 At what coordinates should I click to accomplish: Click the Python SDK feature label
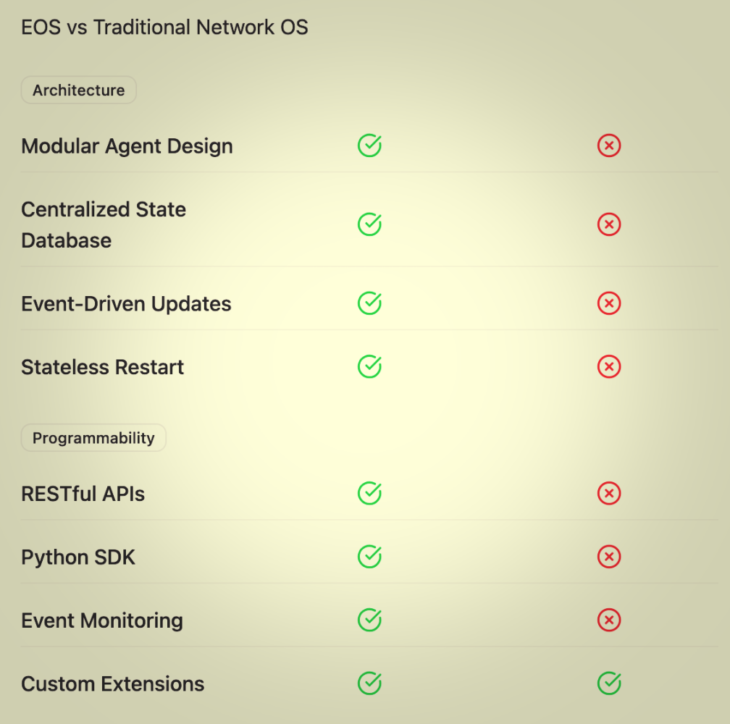pyautogui.click(x=78, y=557)
